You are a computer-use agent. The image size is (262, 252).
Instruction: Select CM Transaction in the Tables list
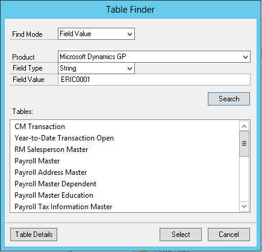[x=40, y=127]
